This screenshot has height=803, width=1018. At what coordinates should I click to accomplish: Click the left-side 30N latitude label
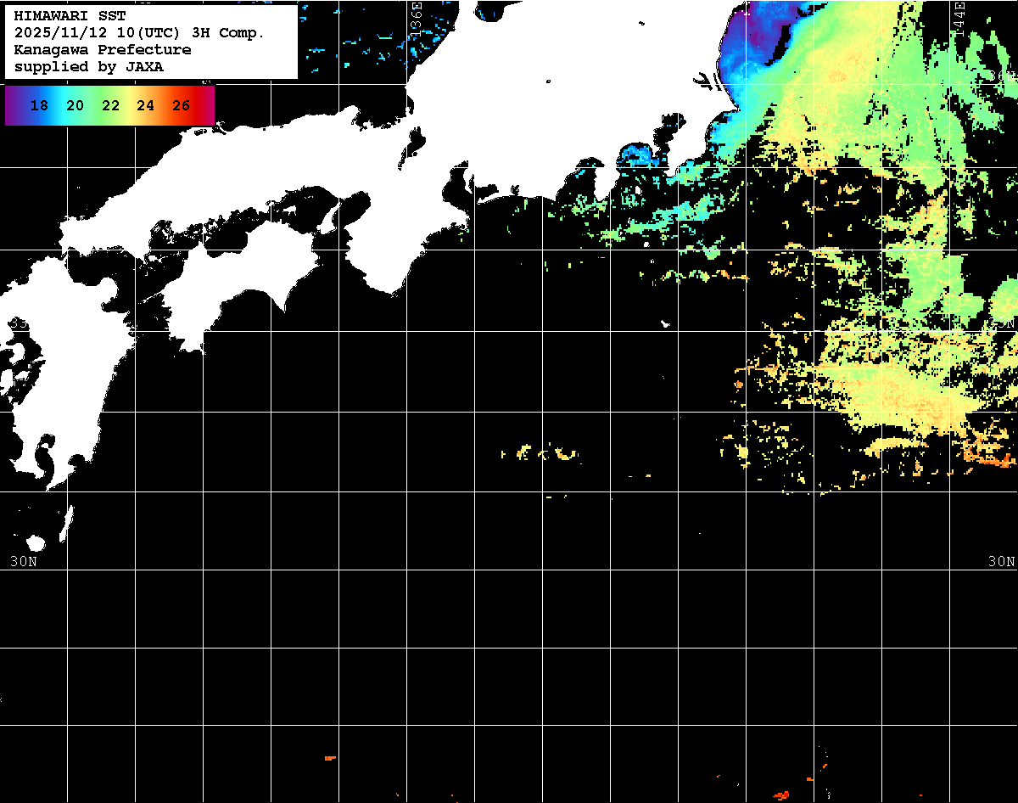click(24, 561)
